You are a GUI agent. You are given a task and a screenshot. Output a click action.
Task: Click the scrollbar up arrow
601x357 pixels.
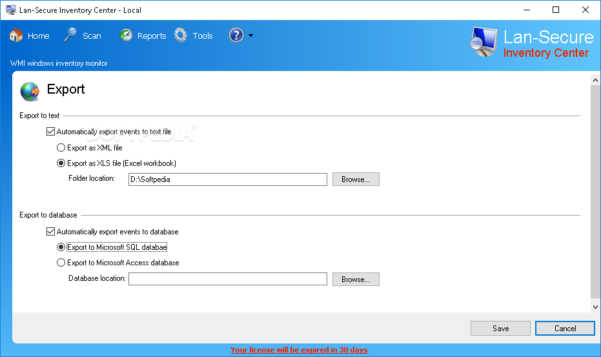pos(595,80)
